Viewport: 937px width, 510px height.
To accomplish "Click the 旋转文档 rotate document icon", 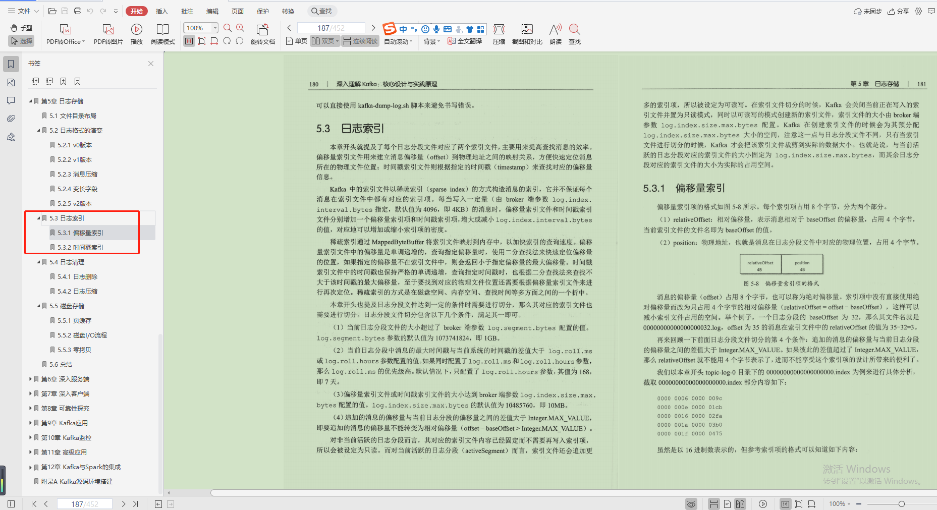I will pyautogui.click(x=262, y=29).
